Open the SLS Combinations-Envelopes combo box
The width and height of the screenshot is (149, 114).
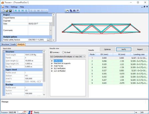click(68, 57)
